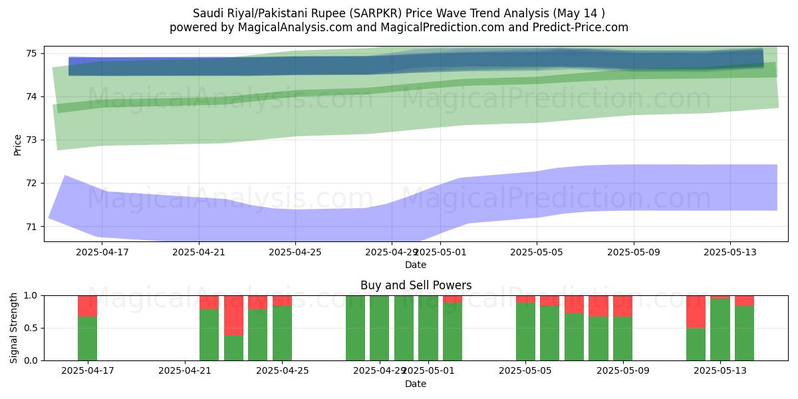798x399 pixels.
Task: Click the full green bar for 2025-04-28
Action: click(355, 328)
